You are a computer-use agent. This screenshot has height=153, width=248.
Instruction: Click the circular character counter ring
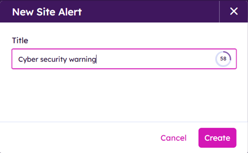click(x=218, y=63)
